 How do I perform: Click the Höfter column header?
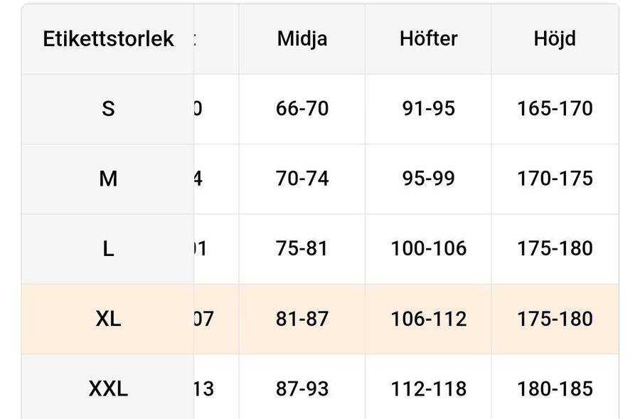point(428,39)
